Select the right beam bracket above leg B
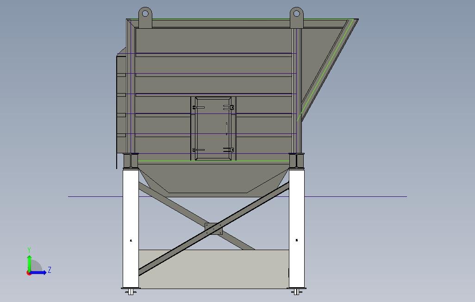Viewport: 475px width, 302px height. (297, 161)
